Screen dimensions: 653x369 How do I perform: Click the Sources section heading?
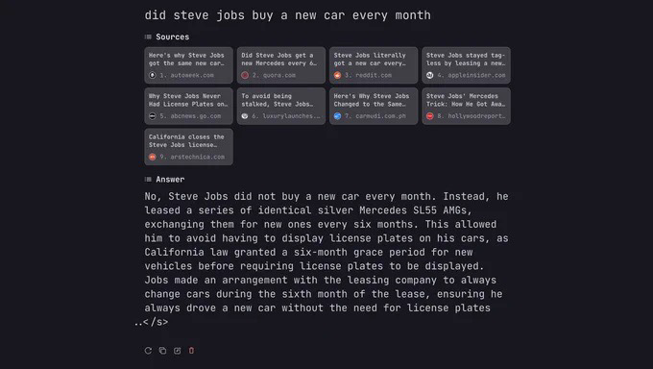(x=173, y=37)
